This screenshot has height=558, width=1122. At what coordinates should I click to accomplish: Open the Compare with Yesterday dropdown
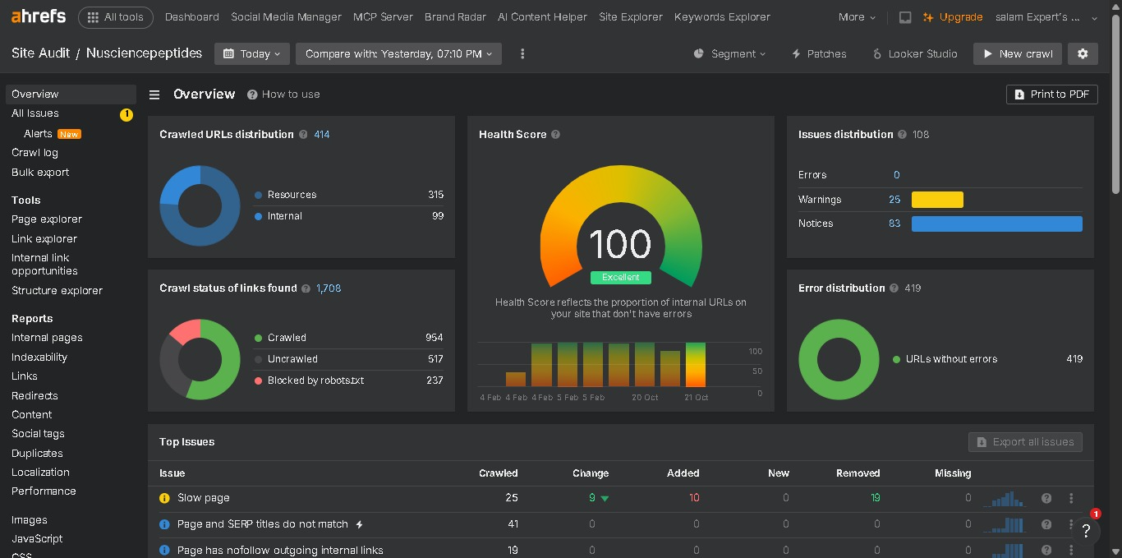(398, 53)
